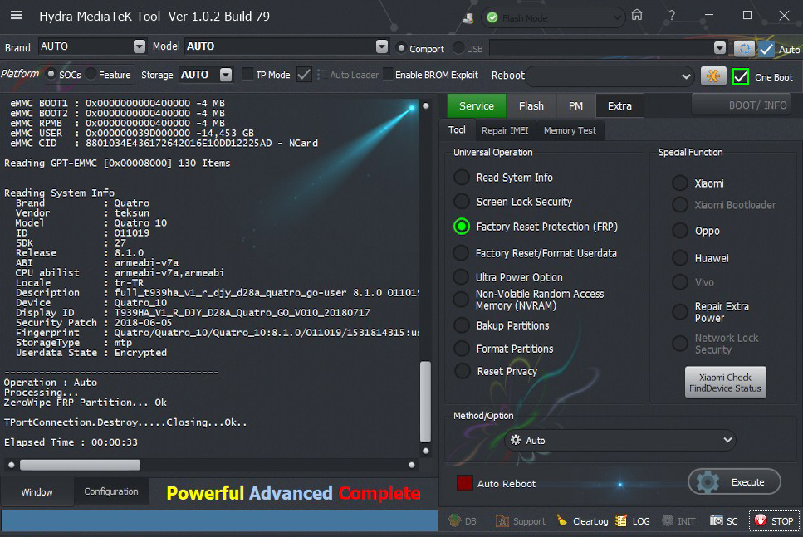803x537 pixels.
Task: Select Xiaomi special function
Action: pyautogui.click(x=680, y=183)
